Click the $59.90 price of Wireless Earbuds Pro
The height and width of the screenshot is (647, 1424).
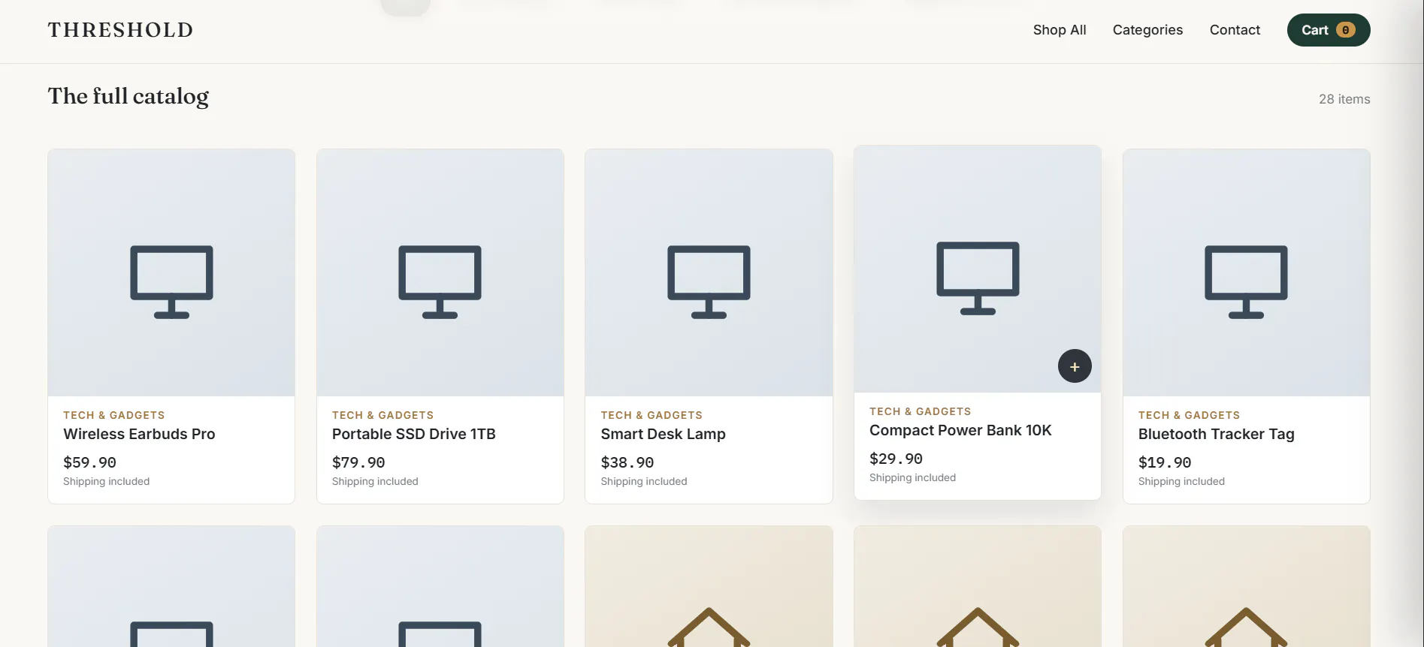click(x=89, y=462)
